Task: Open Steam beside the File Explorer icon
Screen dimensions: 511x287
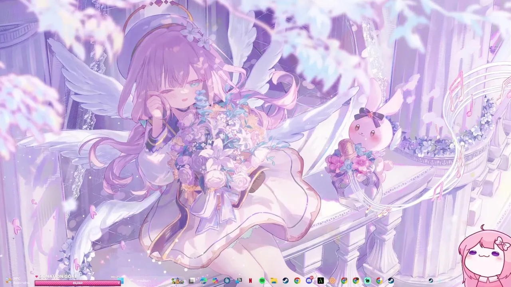Action: 285,281
